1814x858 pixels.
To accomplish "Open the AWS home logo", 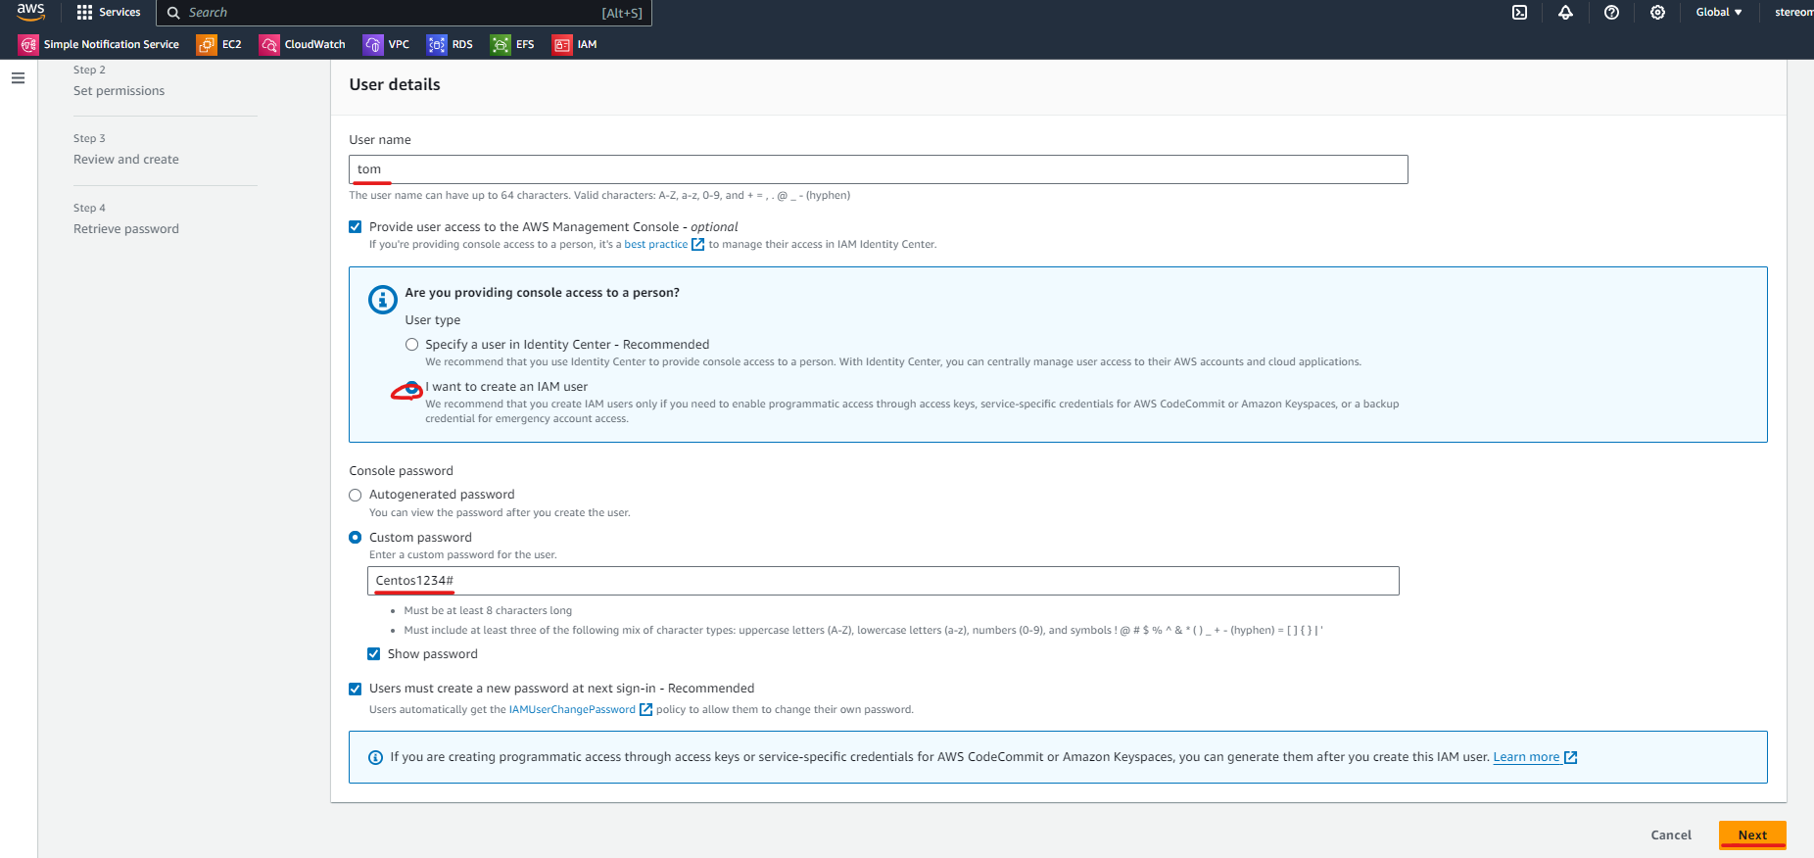I will tap(30, 12).
